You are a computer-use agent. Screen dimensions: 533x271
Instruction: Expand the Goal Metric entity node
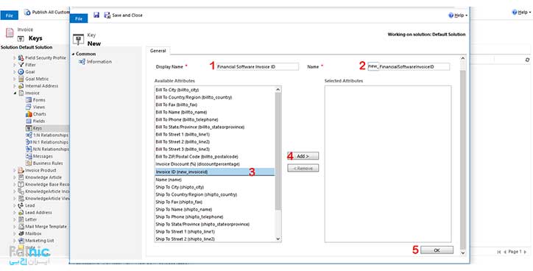15,79
